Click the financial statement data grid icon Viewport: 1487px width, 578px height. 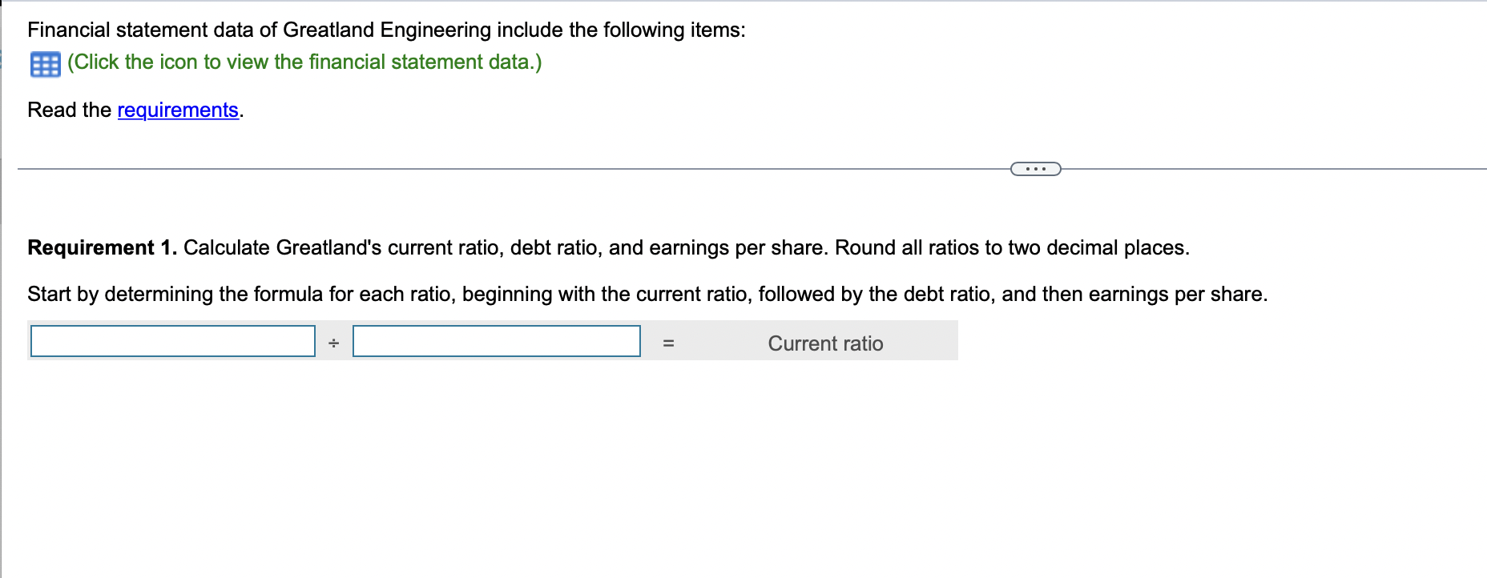click(44, 63)
